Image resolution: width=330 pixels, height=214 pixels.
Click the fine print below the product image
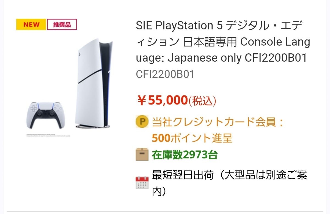[49, 135]
